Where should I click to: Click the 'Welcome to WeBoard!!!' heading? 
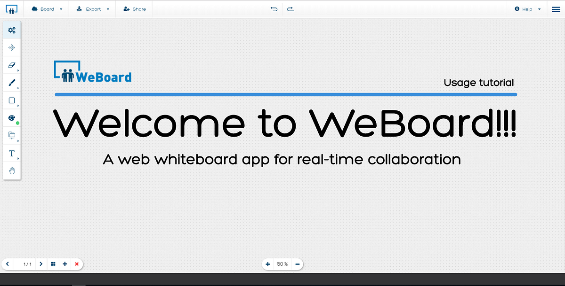pyautogui.click(x=285, y=123)
